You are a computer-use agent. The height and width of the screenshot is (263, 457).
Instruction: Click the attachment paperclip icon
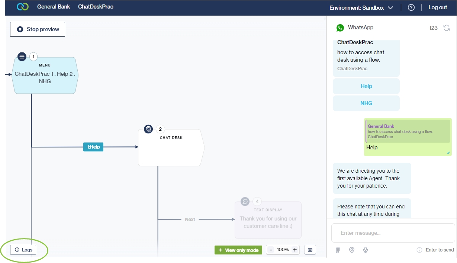338,250
